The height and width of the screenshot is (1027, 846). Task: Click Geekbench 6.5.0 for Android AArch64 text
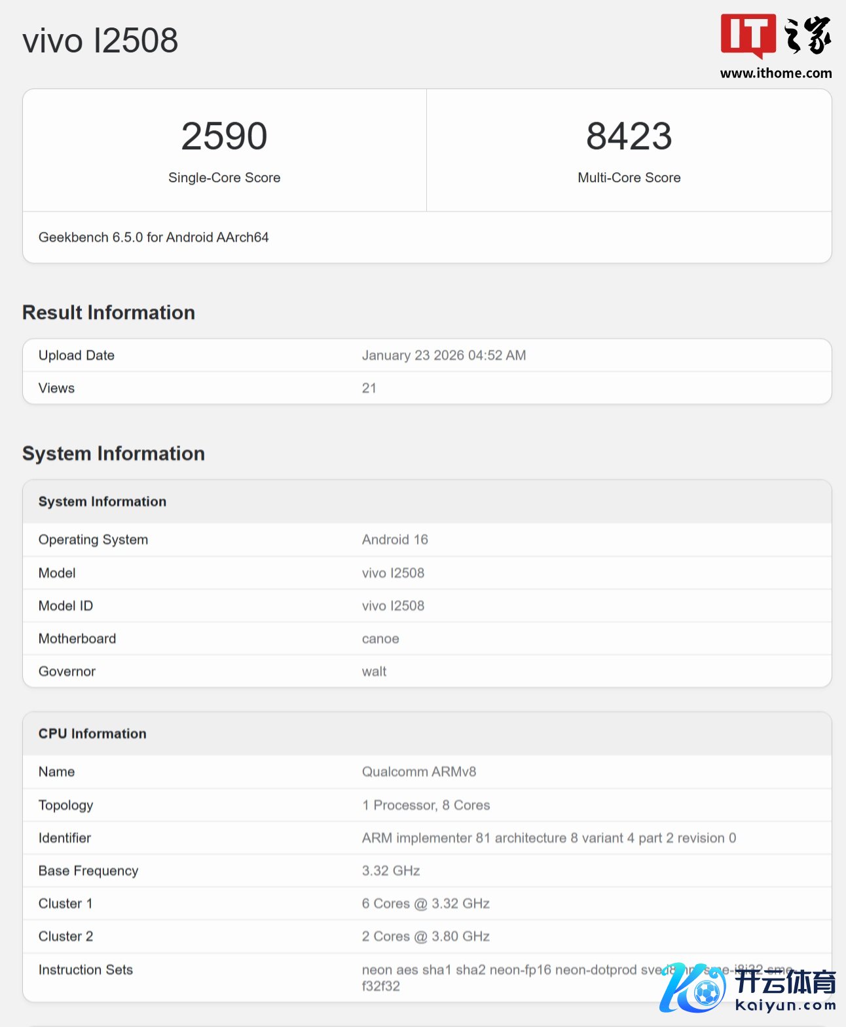(153, 237)
